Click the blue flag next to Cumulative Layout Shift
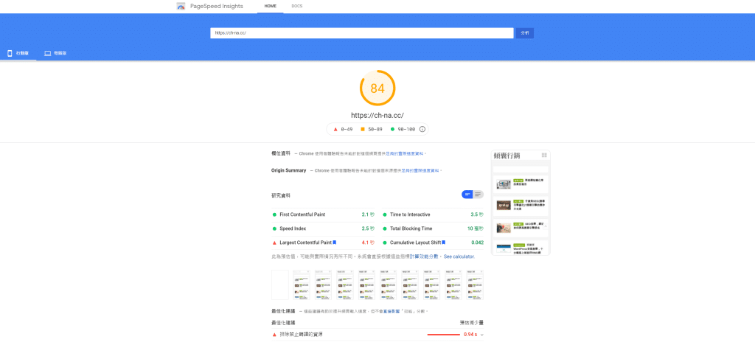 pos(443,242)
